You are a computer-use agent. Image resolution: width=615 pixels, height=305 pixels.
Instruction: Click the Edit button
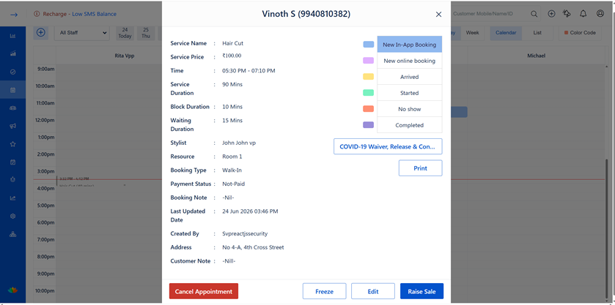[x=373, y=291]
